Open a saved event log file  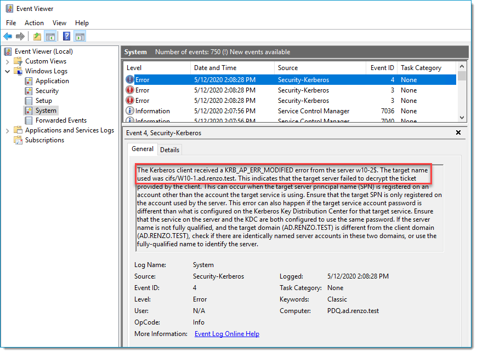(x=37, y=36)
